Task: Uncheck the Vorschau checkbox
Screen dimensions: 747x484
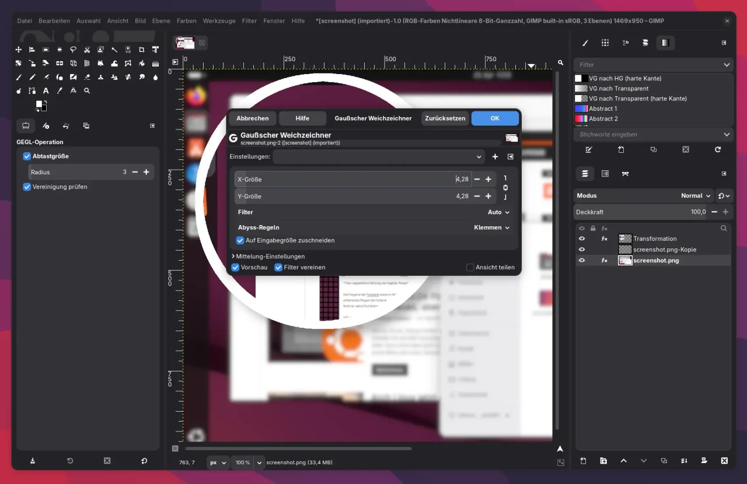Action: coord(236,267)
